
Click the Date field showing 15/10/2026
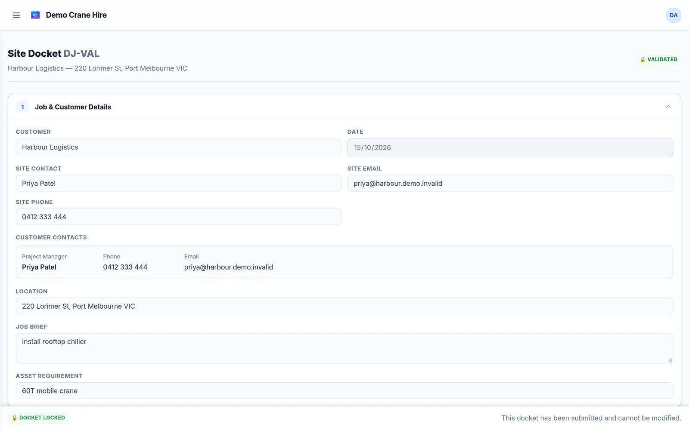point(510,147)
